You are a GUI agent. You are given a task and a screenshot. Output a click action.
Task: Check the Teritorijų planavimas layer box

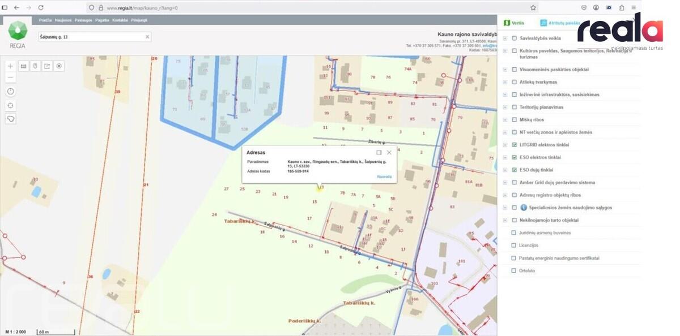[515, 107]
